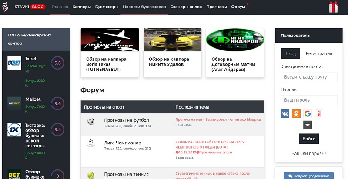
Task: Click Забыли пароль? link
Action: click(309, 153)
